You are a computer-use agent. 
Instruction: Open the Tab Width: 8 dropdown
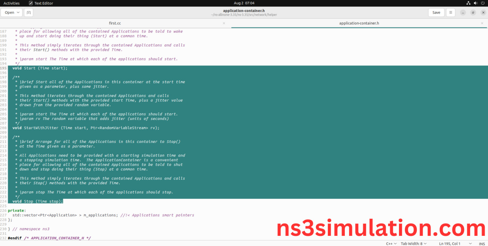click(414, 243)
